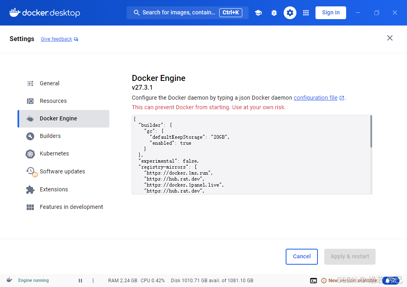This screenshot has width=407, height=287.
Task: Click the Resources disk icon
Action: point(30,101)
